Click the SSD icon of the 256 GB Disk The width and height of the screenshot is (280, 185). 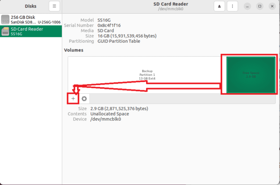tap(5, 19)
